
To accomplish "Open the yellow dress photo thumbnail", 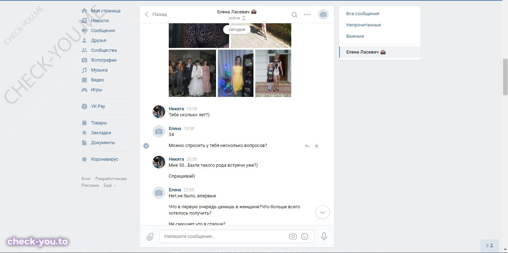I will click(x=235, y=73).
